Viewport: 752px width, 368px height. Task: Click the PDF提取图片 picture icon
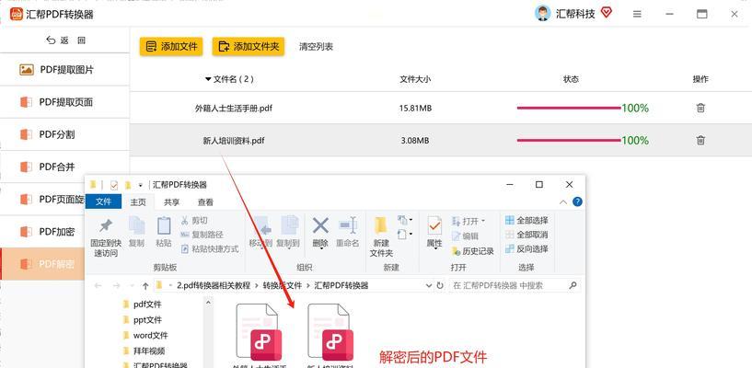(x=27, y=70)
